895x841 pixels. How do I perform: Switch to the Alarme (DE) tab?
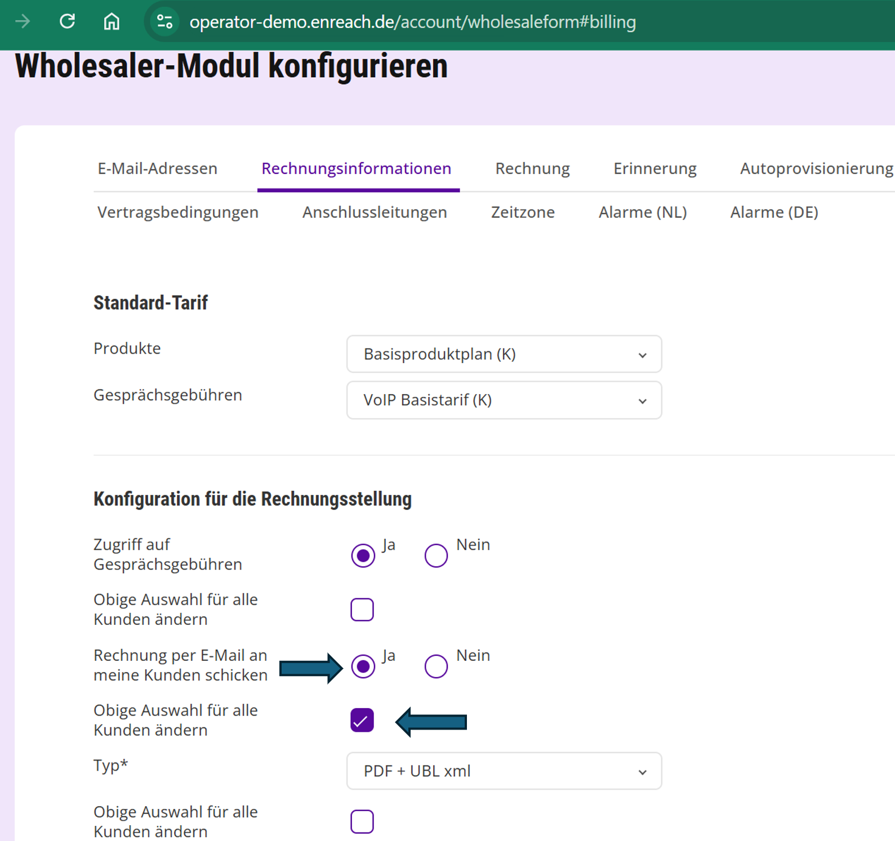pos(774,212)
